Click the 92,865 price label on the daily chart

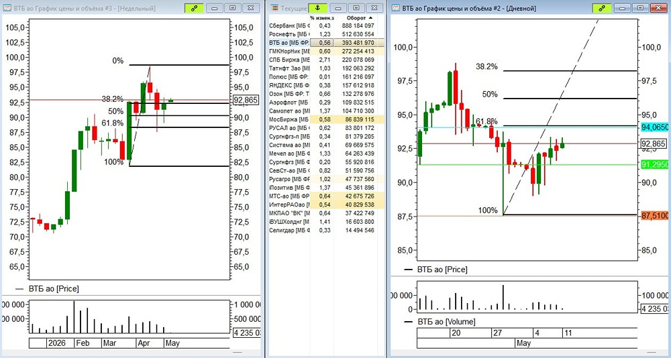tap(654, 144)
